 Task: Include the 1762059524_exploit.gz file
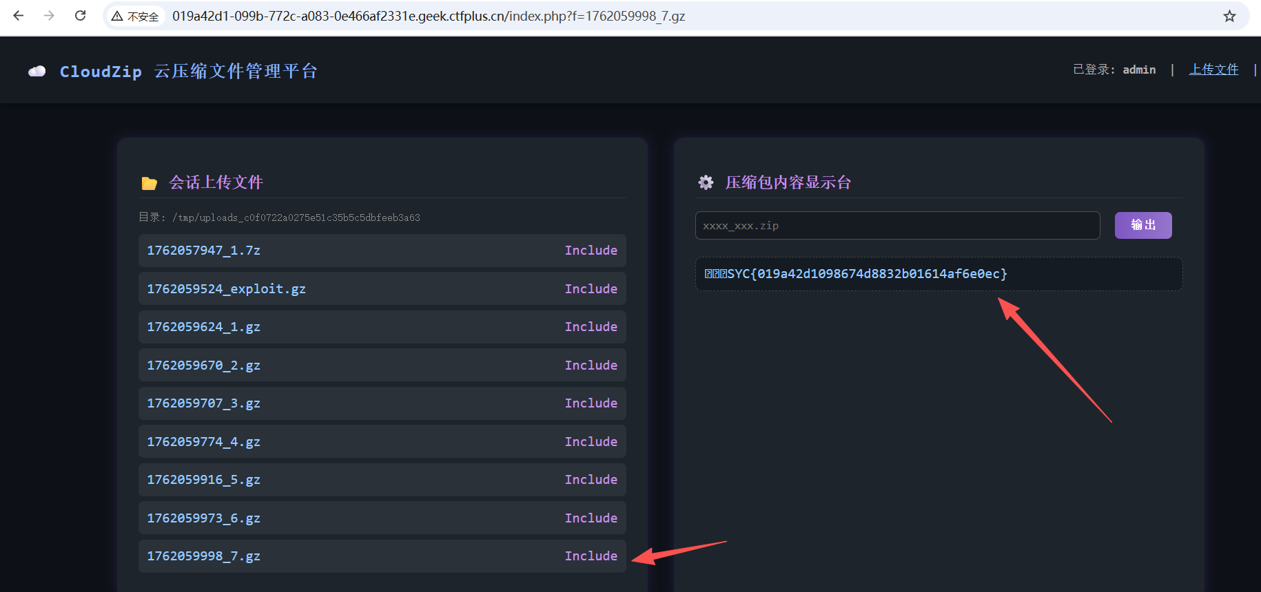point(591,289)
